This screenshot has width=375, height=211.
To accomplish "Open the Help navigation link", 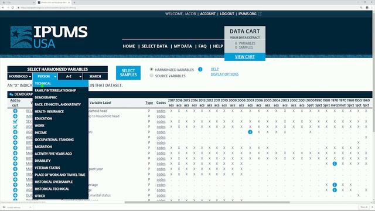I will (218, 46).
